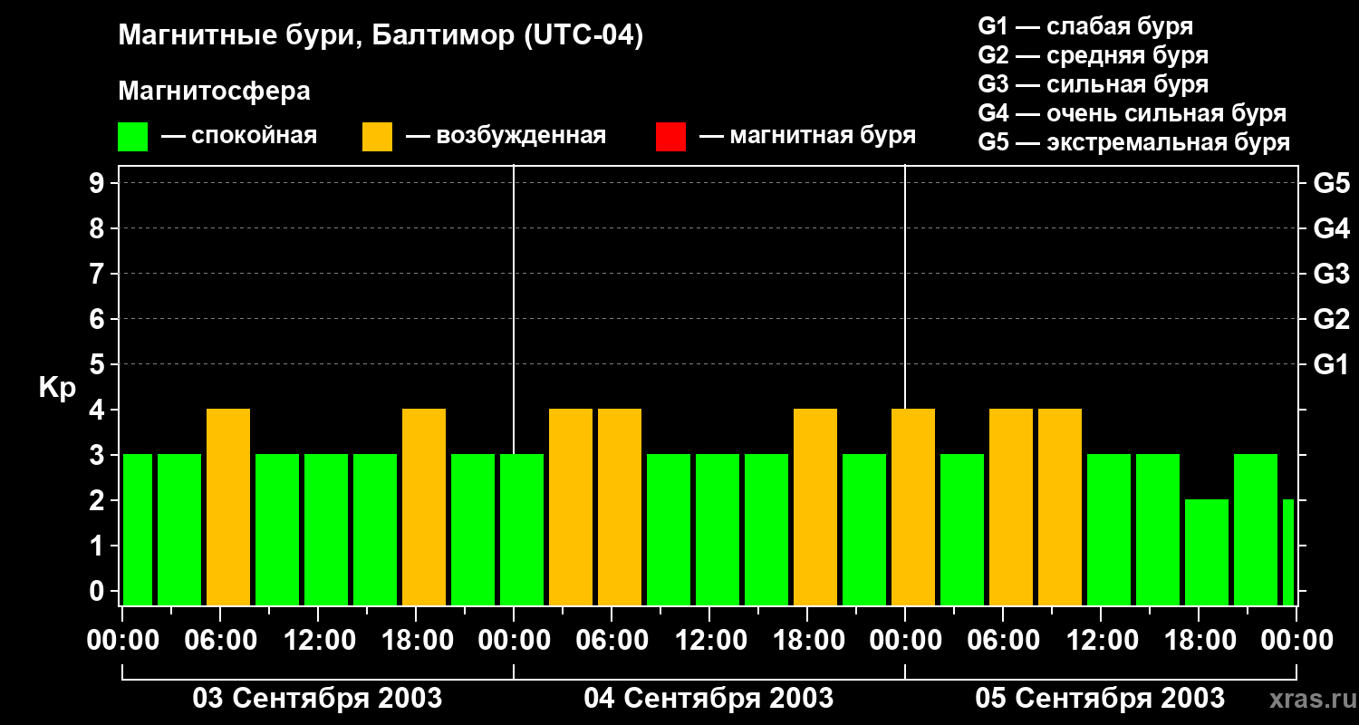Image resolution: width=1359 pixels, height=725 pixels.
Task: Choose the '05 Сентября 2003' date label
Action: tap(1100, 699)
